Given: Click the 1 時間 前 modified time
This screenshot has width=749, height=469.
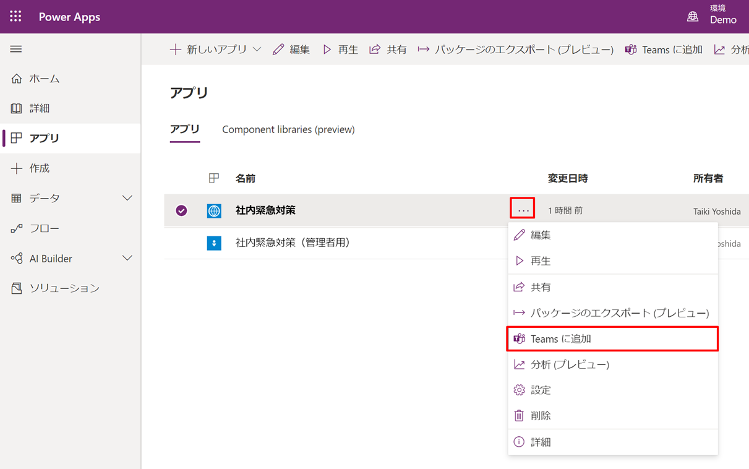Looking at the screenshot, I should click(565, 211).
